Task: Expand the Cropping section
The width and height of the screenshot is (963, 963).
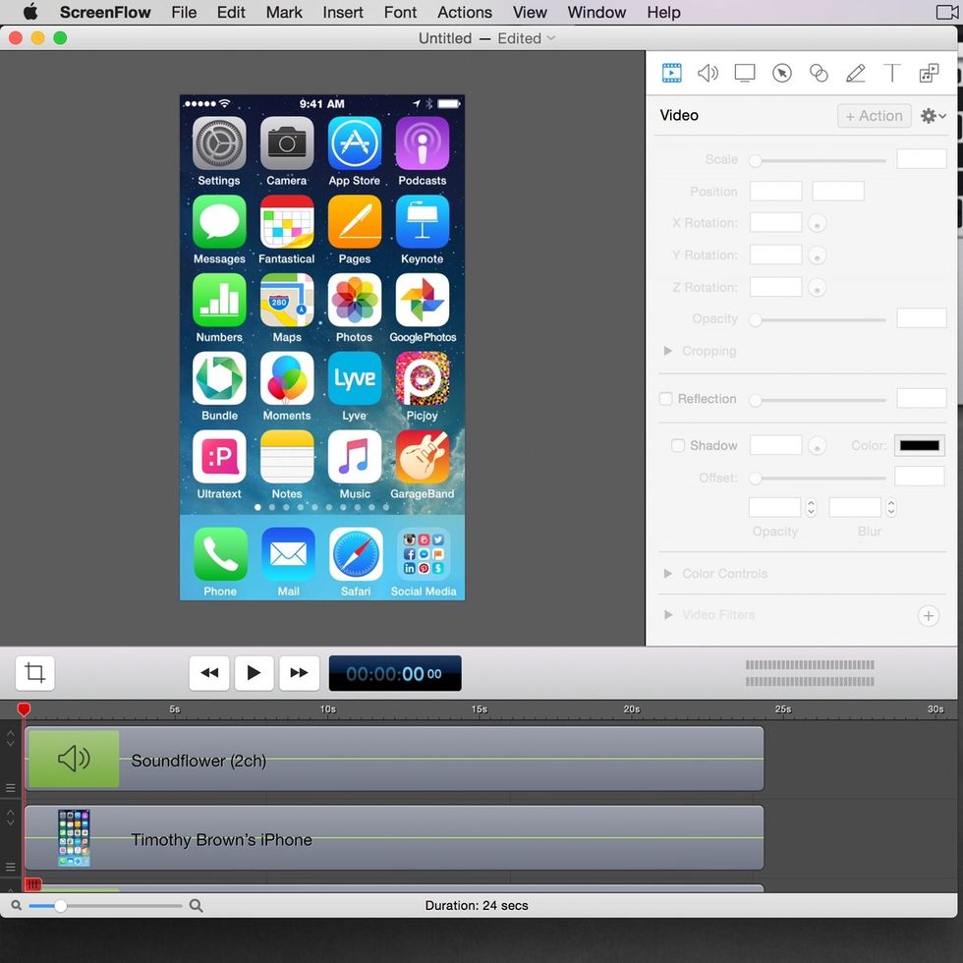Action: 668,351
